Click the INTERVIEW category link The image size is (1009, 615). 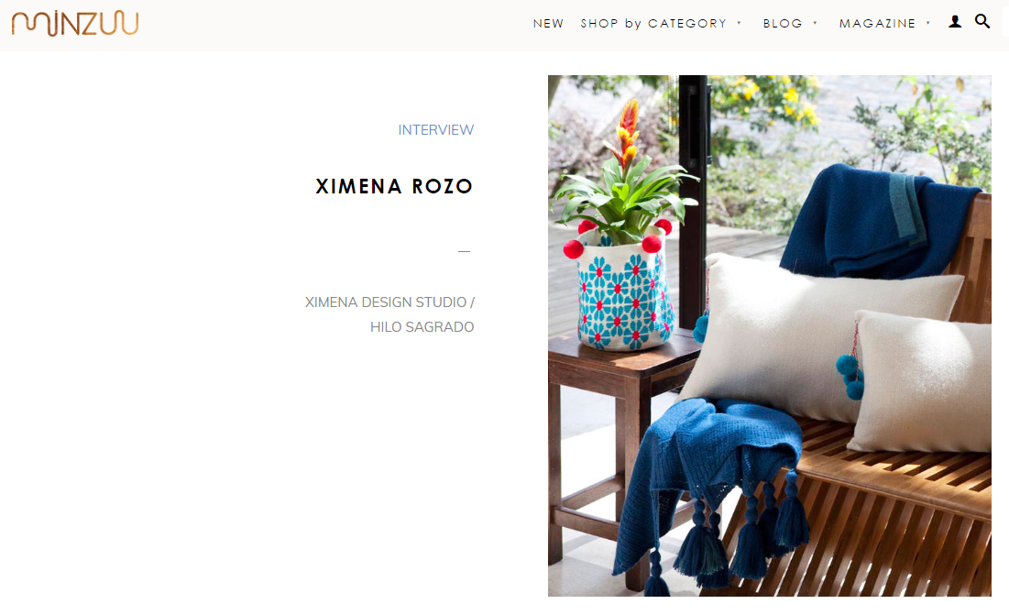pos(435,130)
